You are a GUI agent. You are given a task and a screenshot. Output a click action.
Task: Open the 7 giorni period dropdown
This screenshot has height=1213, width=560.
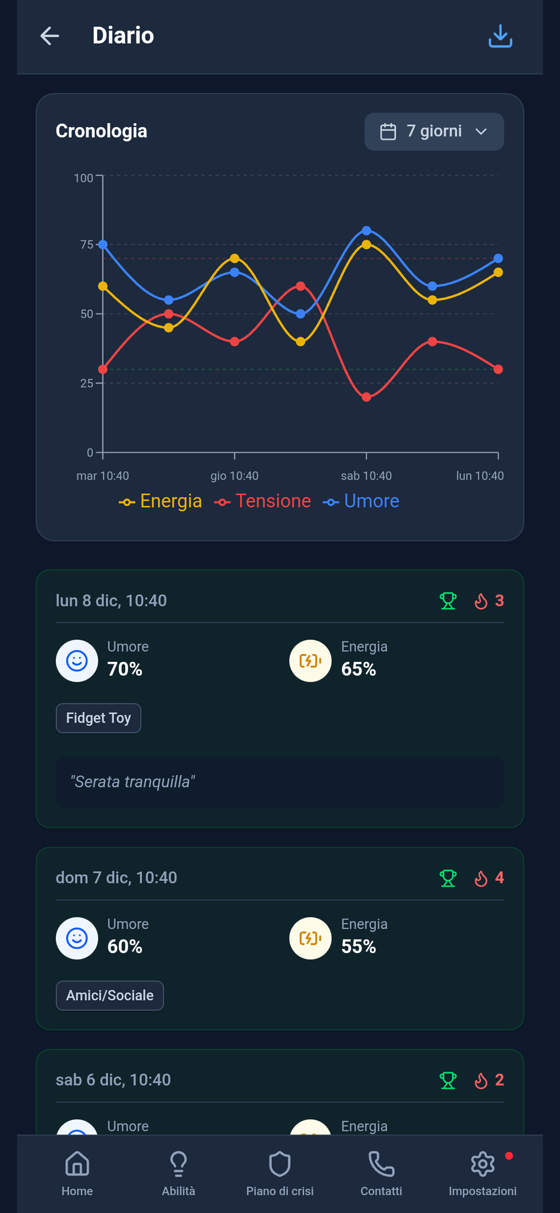[433, 131]
